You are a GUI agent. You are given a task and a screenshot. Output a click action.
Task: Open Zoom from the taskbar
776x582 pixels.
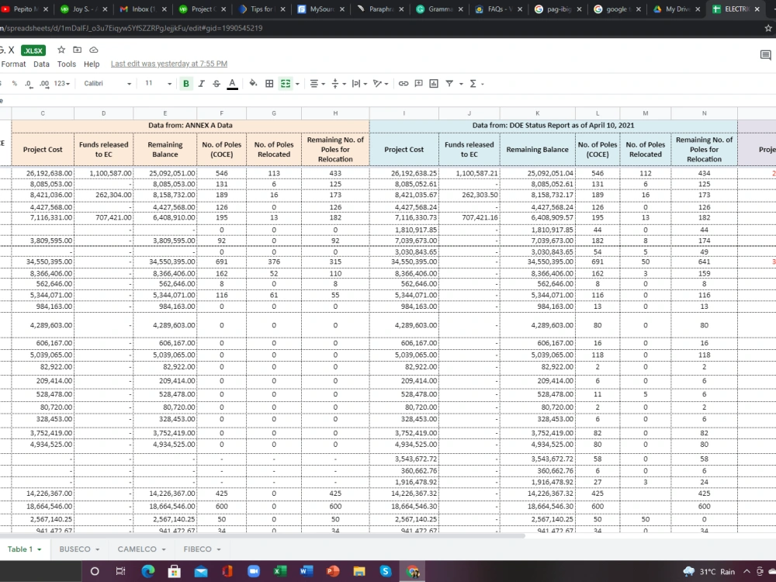tap(254, 571)
